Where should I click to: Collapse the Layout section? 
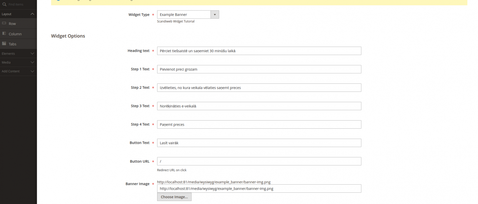[32, 14]
